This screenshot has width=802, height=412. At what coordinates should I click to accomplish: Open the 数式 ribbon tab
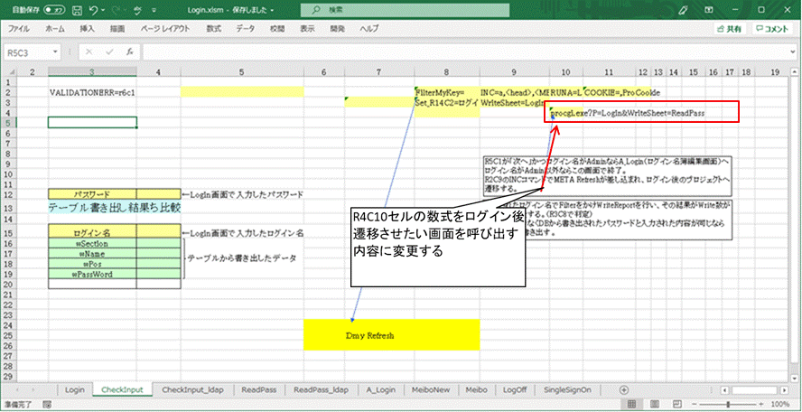coord(213,29)
